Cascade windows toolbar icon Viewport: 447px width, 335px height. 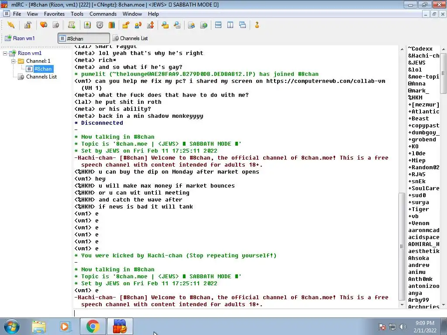coord(243,25)
